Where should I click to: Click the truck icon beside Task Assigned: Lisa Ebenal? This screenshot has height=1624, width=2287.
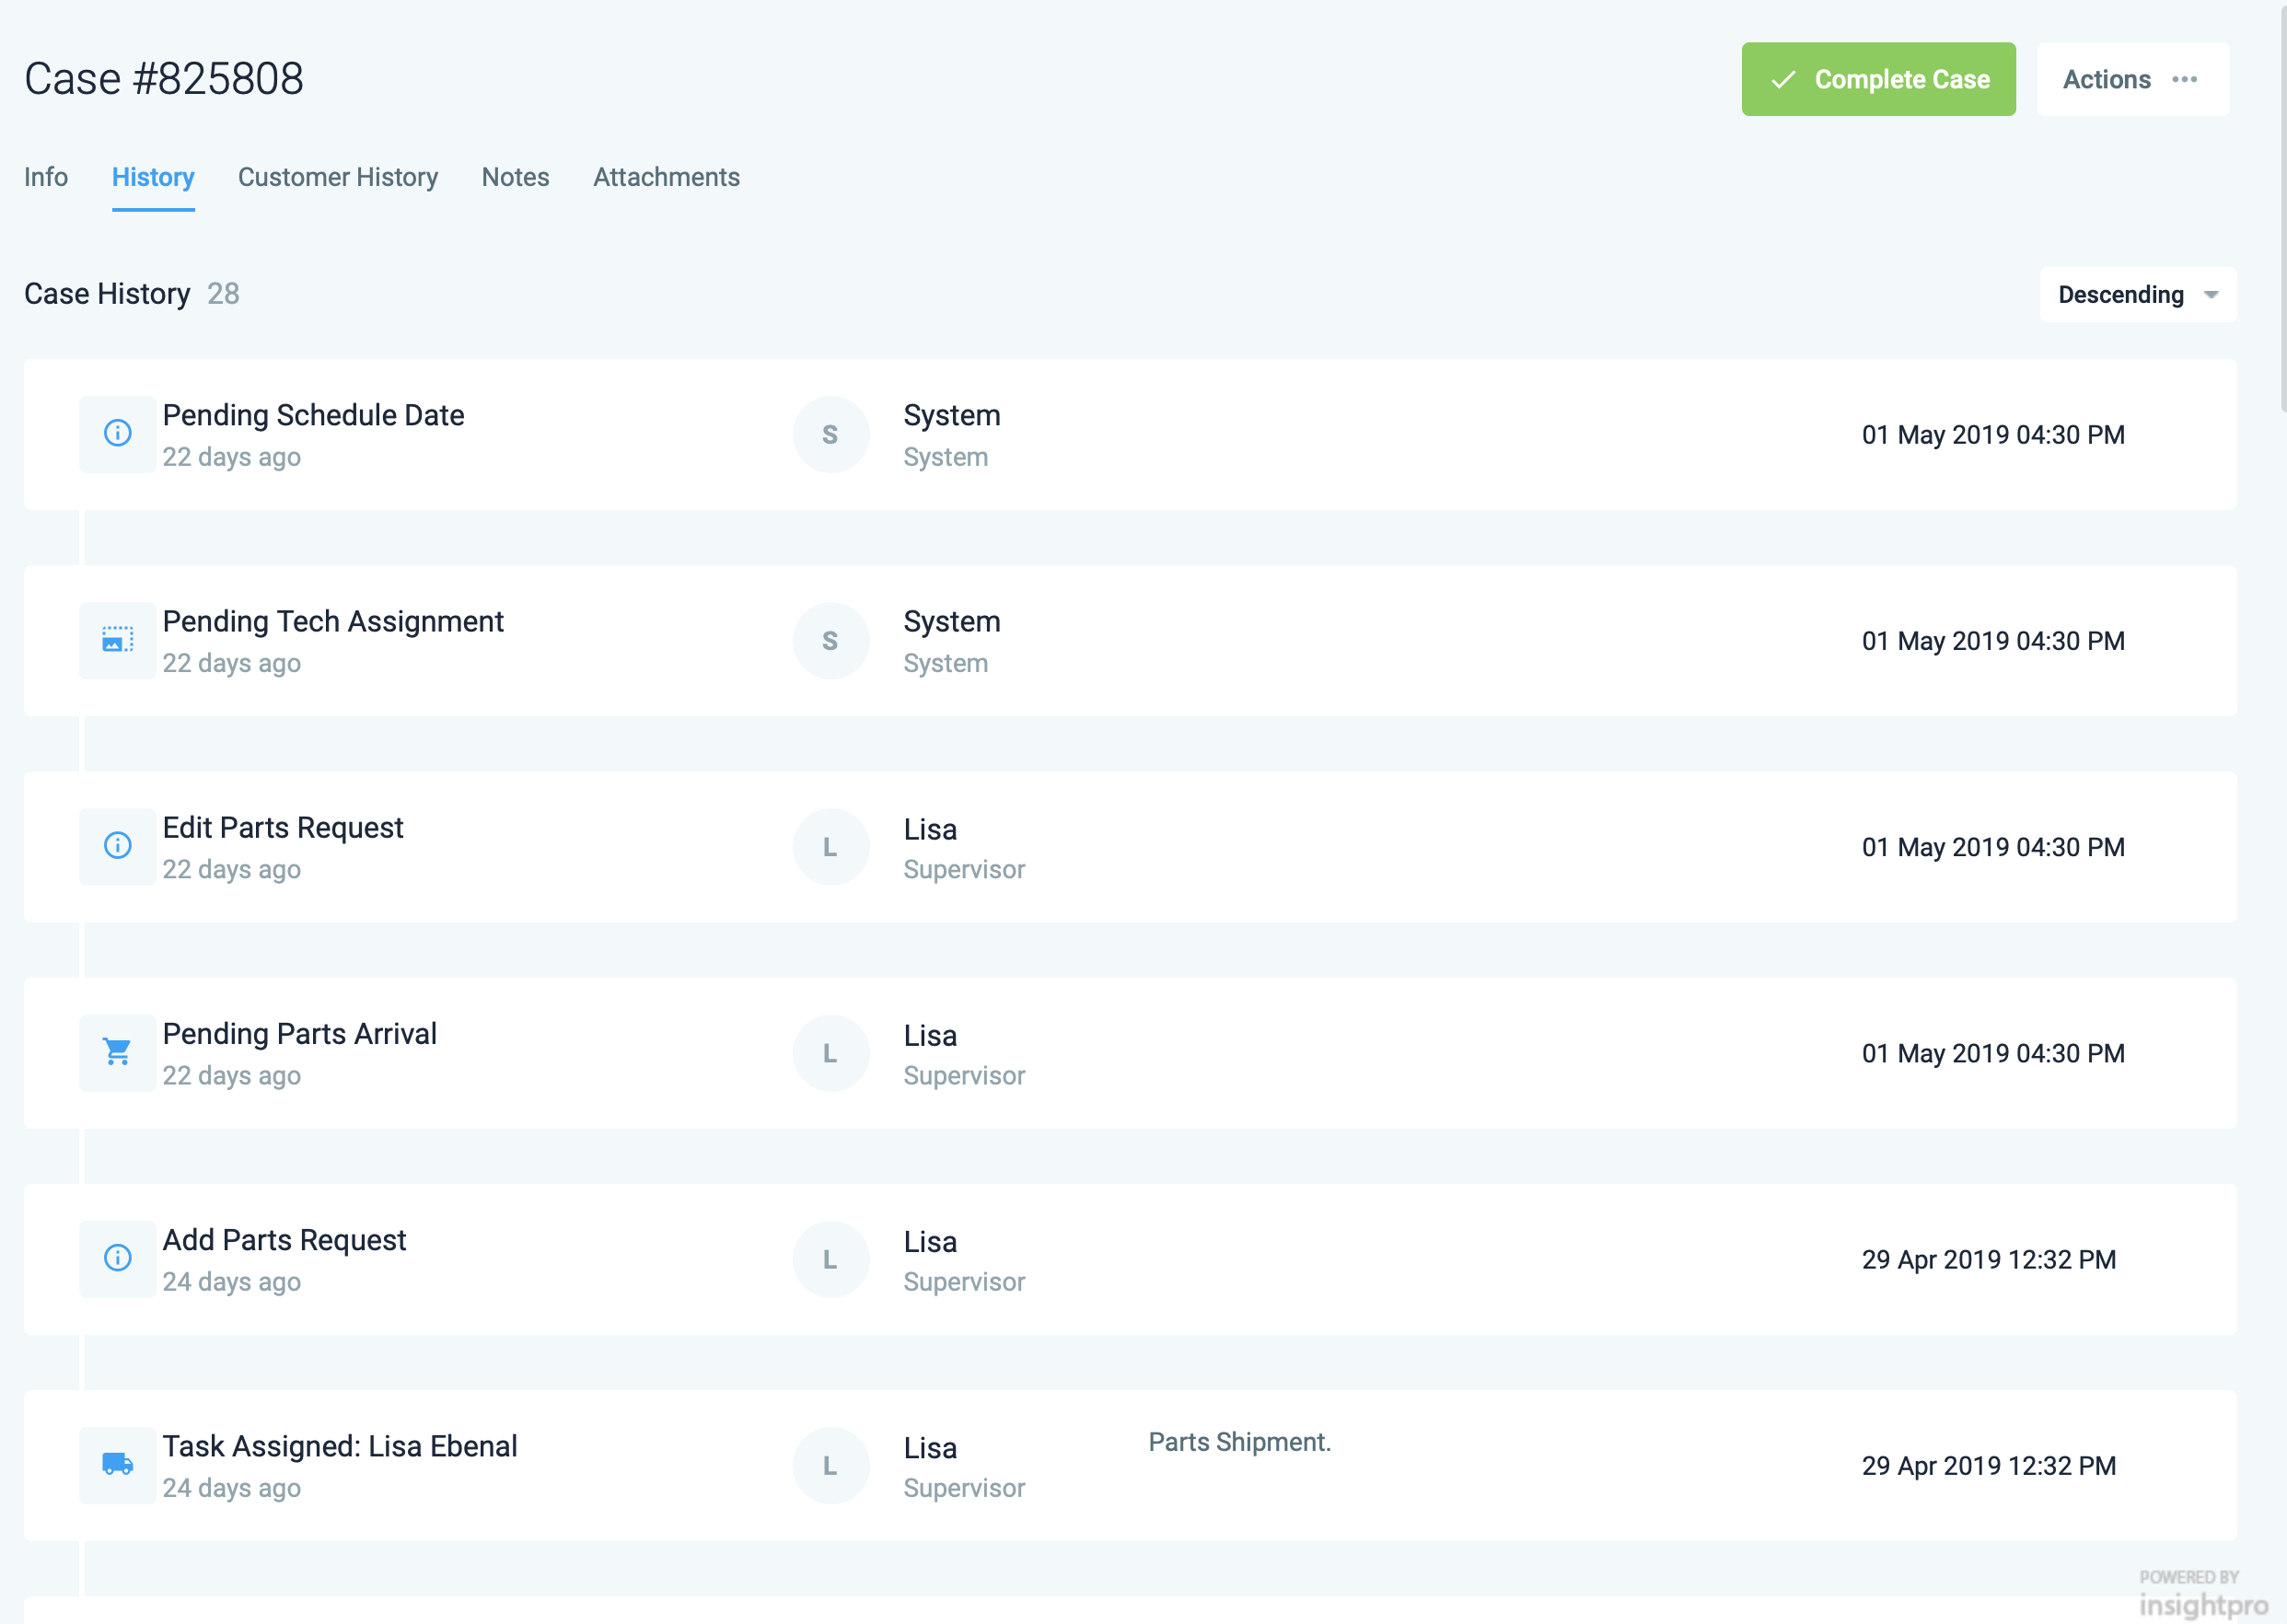click(x=118, y=1464)
